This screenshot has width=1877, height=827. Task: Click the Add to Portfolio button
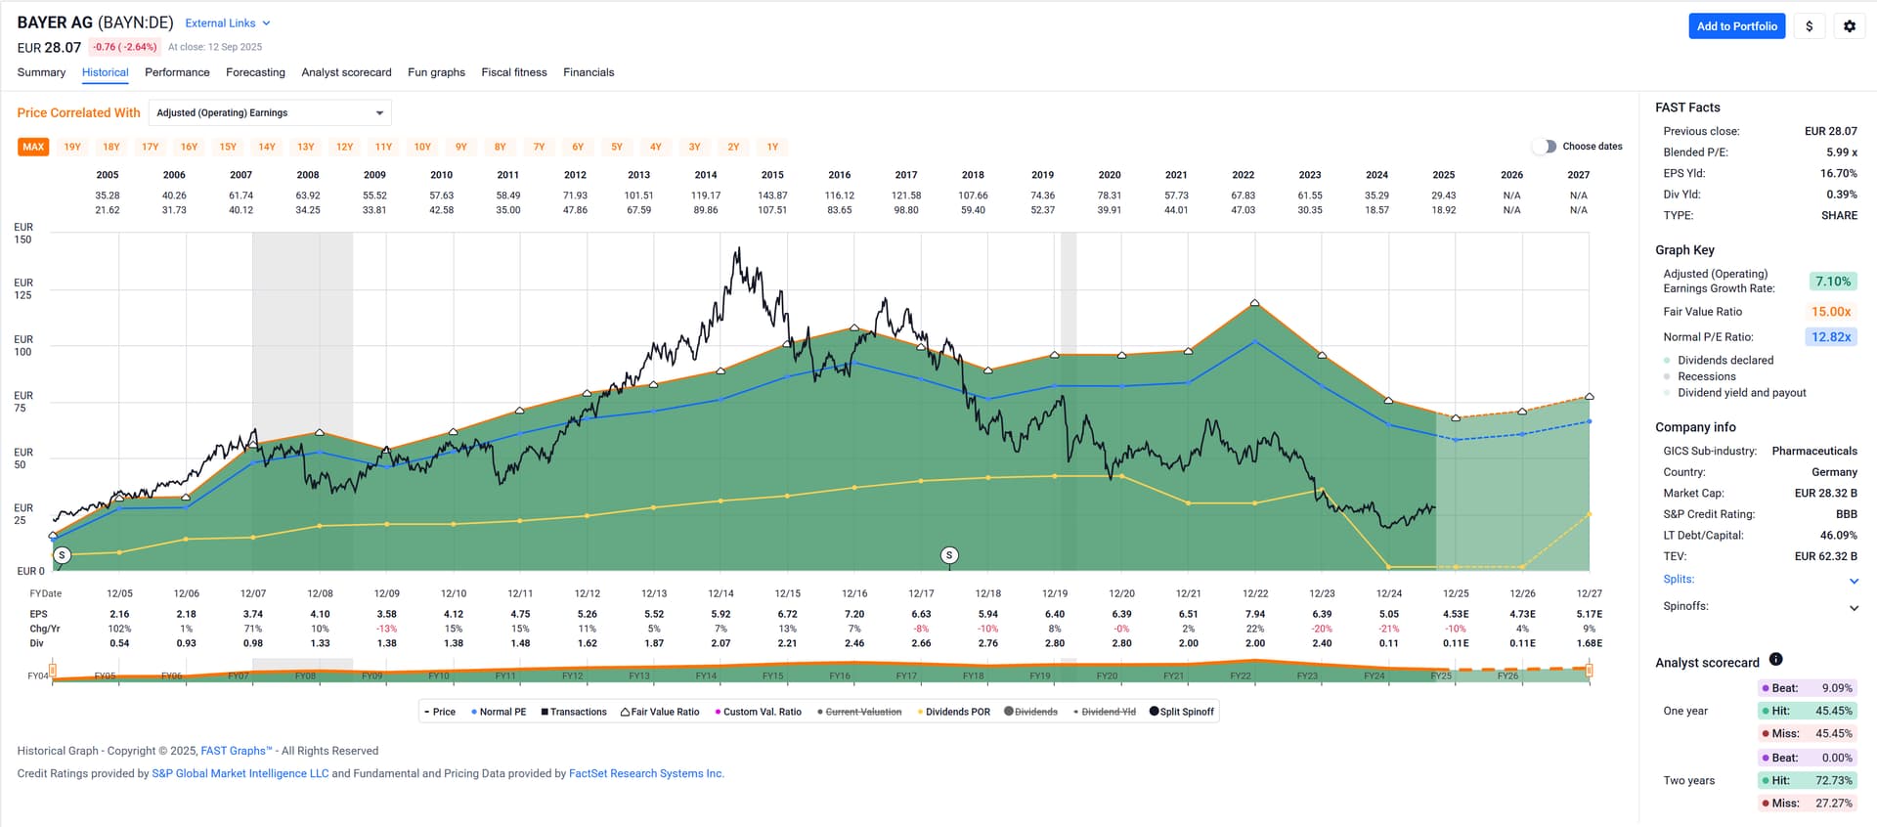pyautogui.click(x=1736, y=26)
